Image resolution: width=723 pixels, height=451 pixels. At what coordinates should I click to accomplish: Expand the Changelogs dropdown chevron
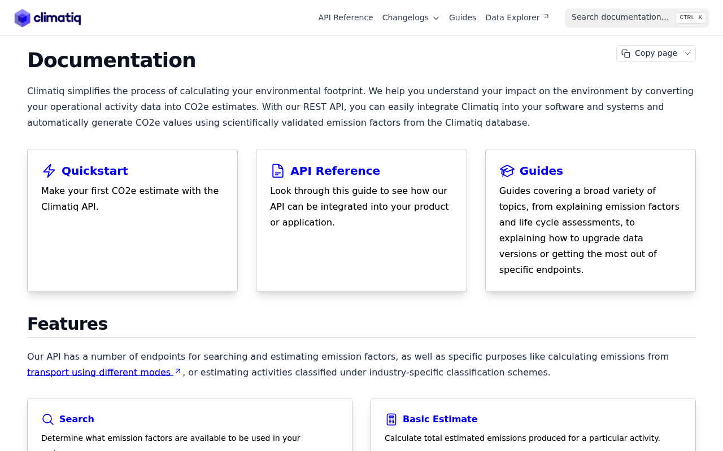(436, 18)
